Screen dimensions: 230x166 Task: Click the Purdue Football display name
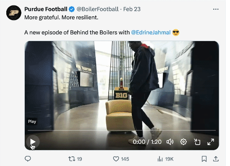(46, 9)
